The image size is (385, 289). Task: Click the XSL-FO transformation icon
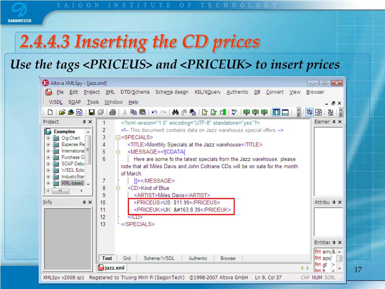pos(255,112)
